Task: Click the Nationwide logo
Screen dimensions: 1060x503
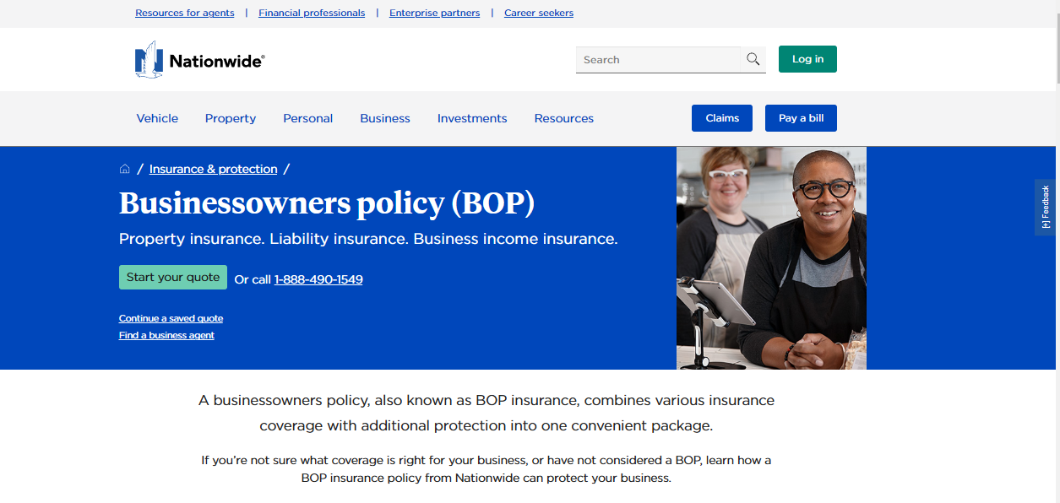Action: point(199,60)
